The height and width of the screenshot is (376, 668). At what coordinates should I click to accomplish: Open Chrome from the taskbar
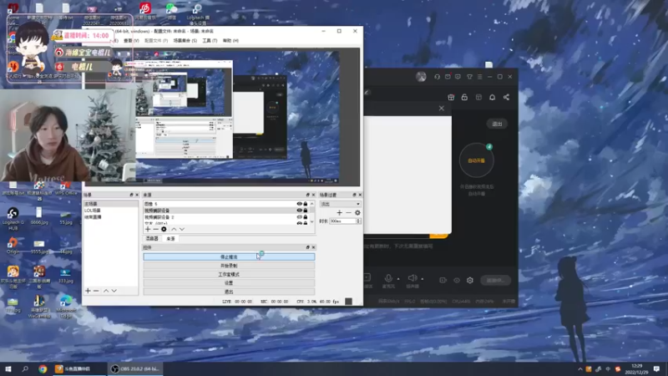coord(43,369)
